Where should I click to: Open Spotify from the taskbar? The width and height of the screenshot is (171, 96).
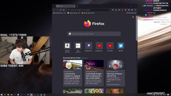pyautogui.click(x=41, y=95)
